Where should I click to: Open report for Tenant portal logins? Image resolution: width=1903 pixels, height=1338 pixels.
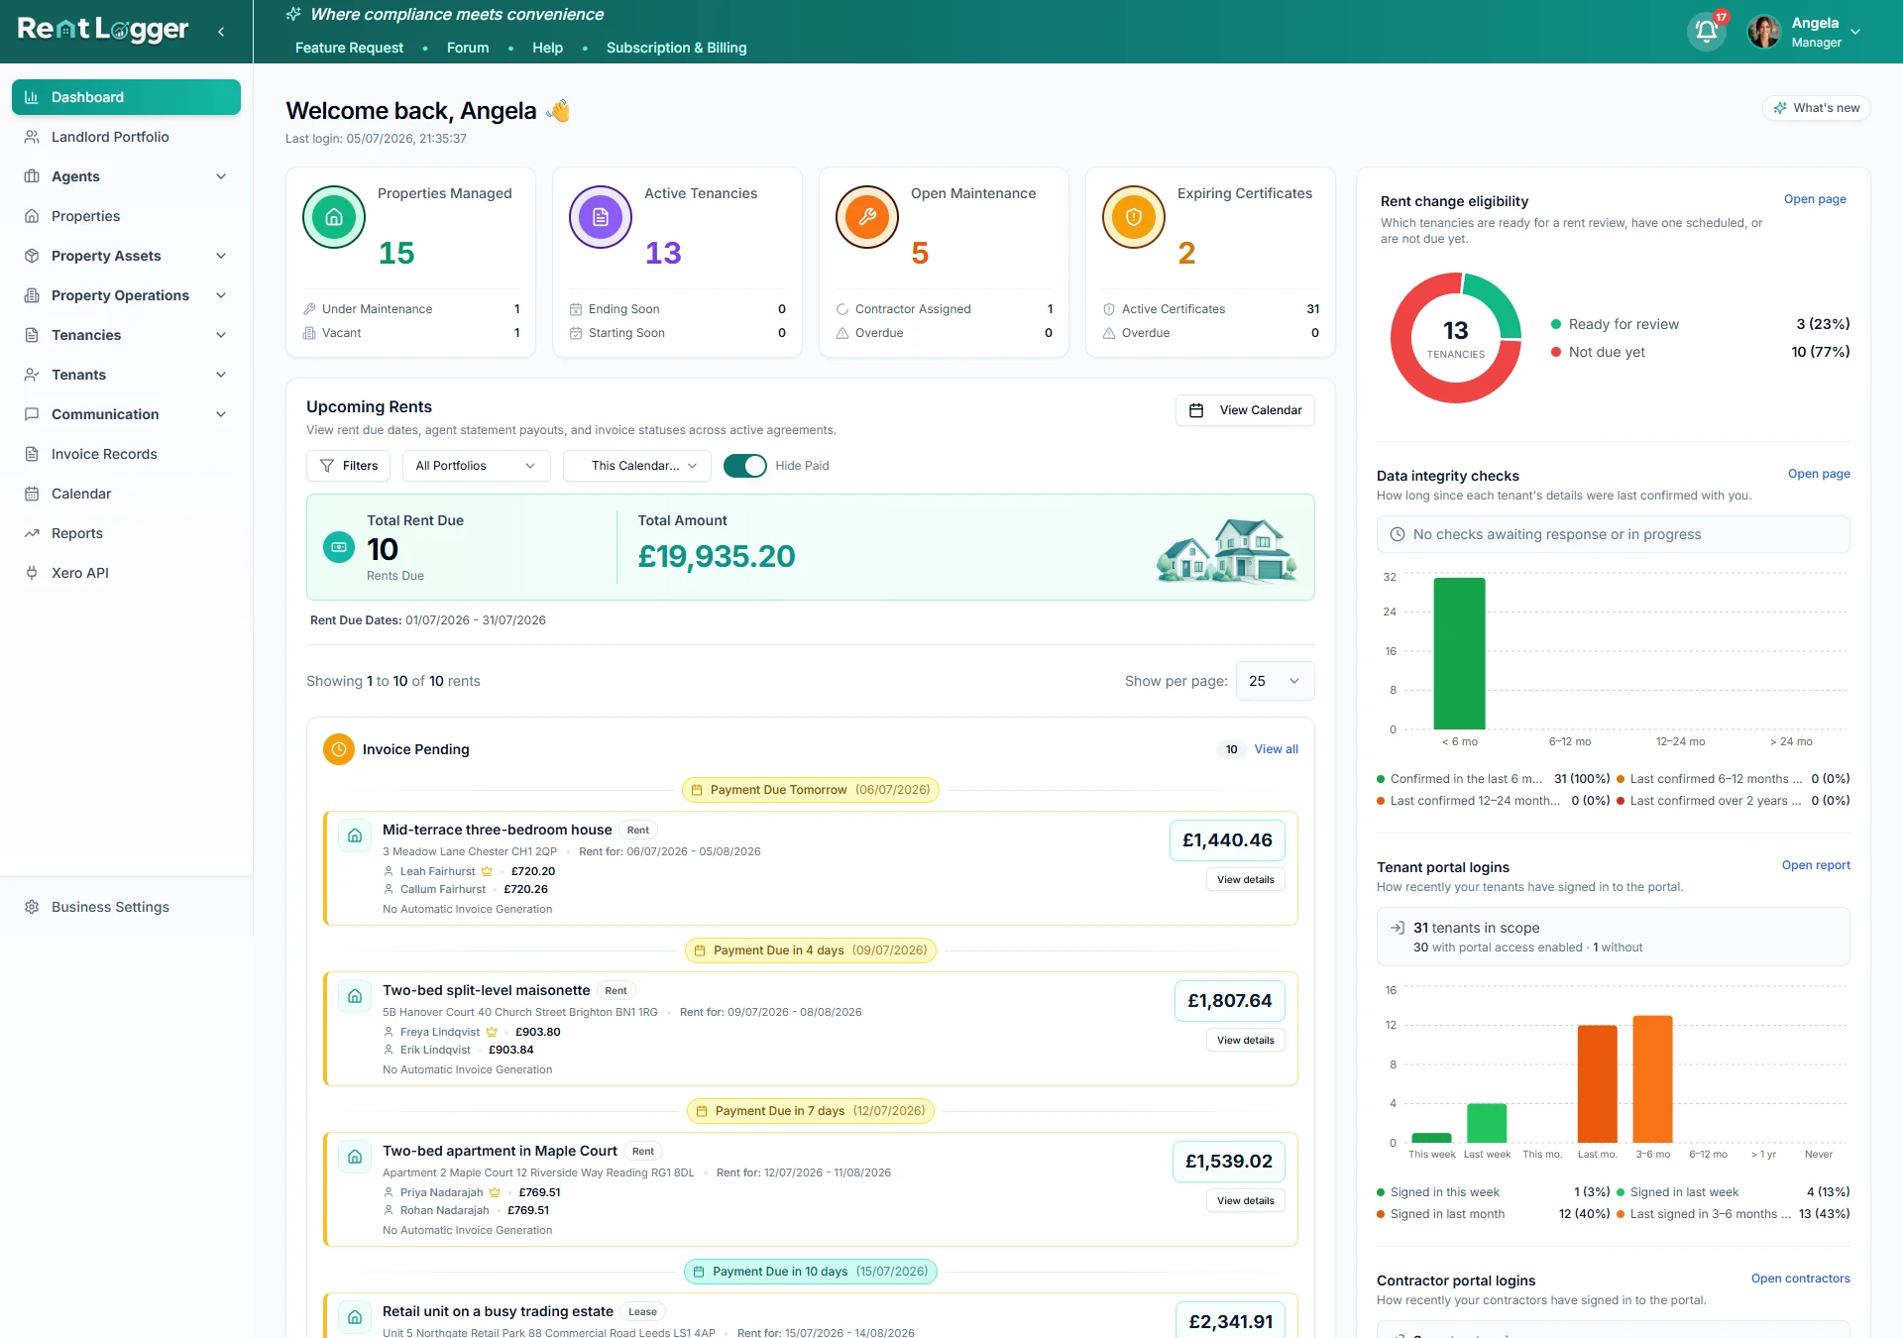(x=1816, y=865)
